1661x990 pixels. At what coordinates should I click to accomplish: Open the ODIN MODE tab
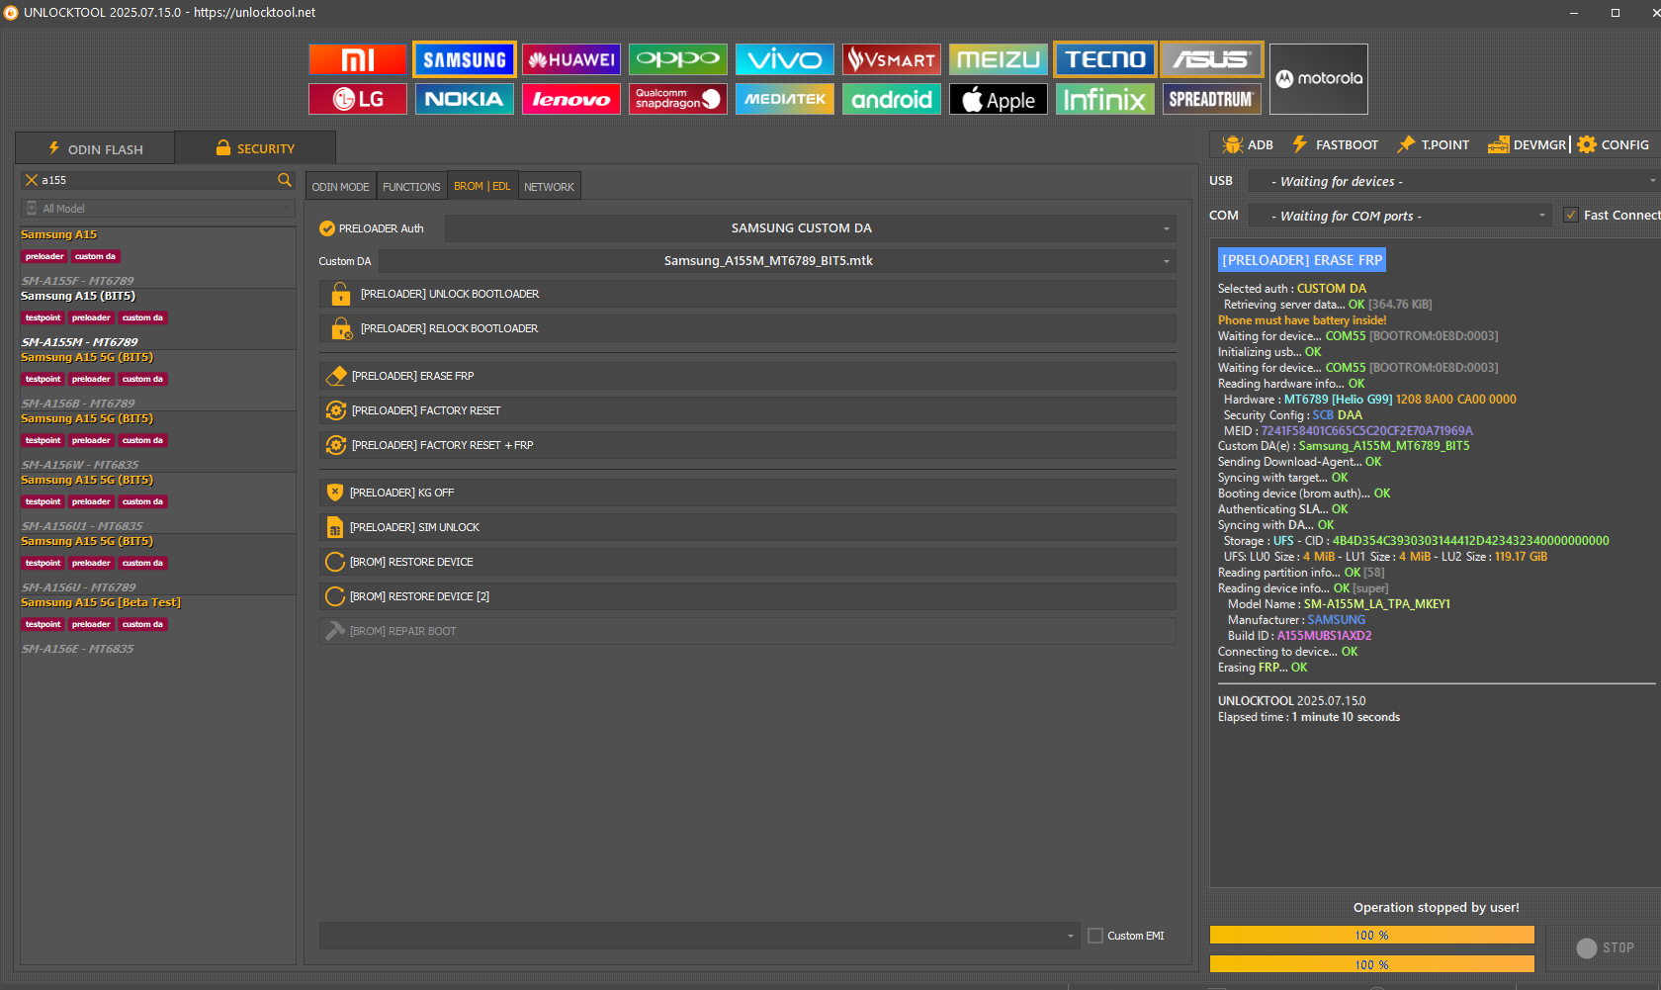click(x=340, y=187)
